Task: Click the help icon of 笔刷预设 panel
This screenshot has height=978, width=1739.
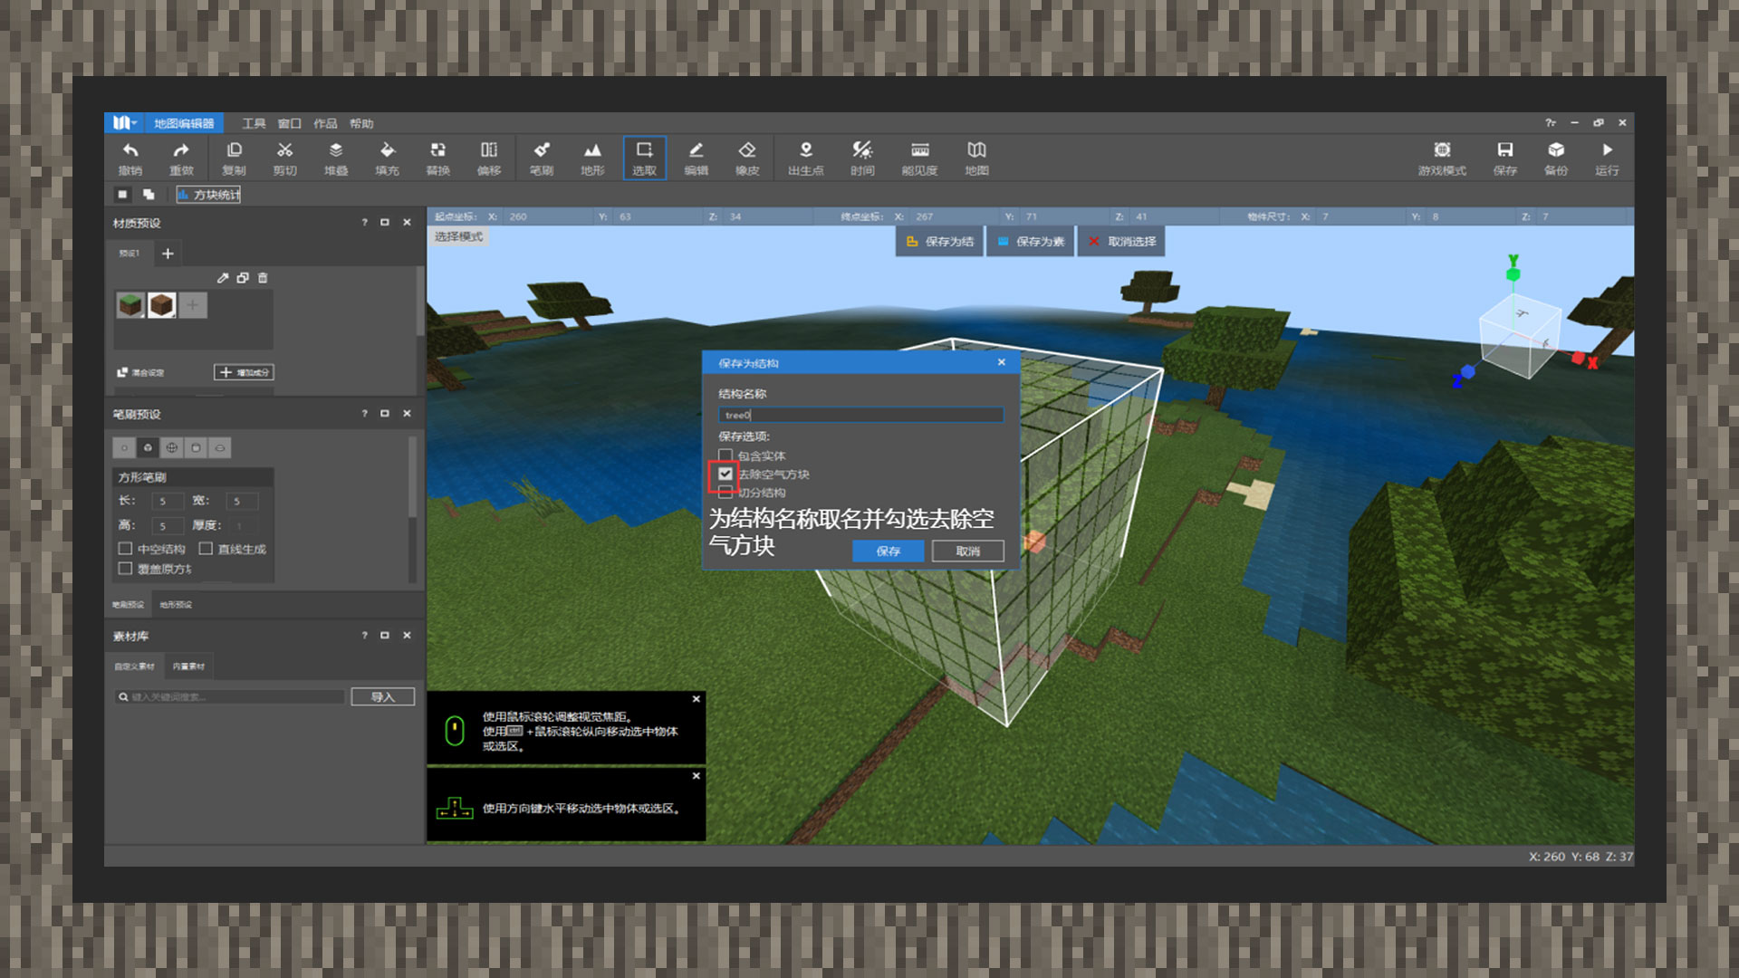Action: (x=365, y=414)
